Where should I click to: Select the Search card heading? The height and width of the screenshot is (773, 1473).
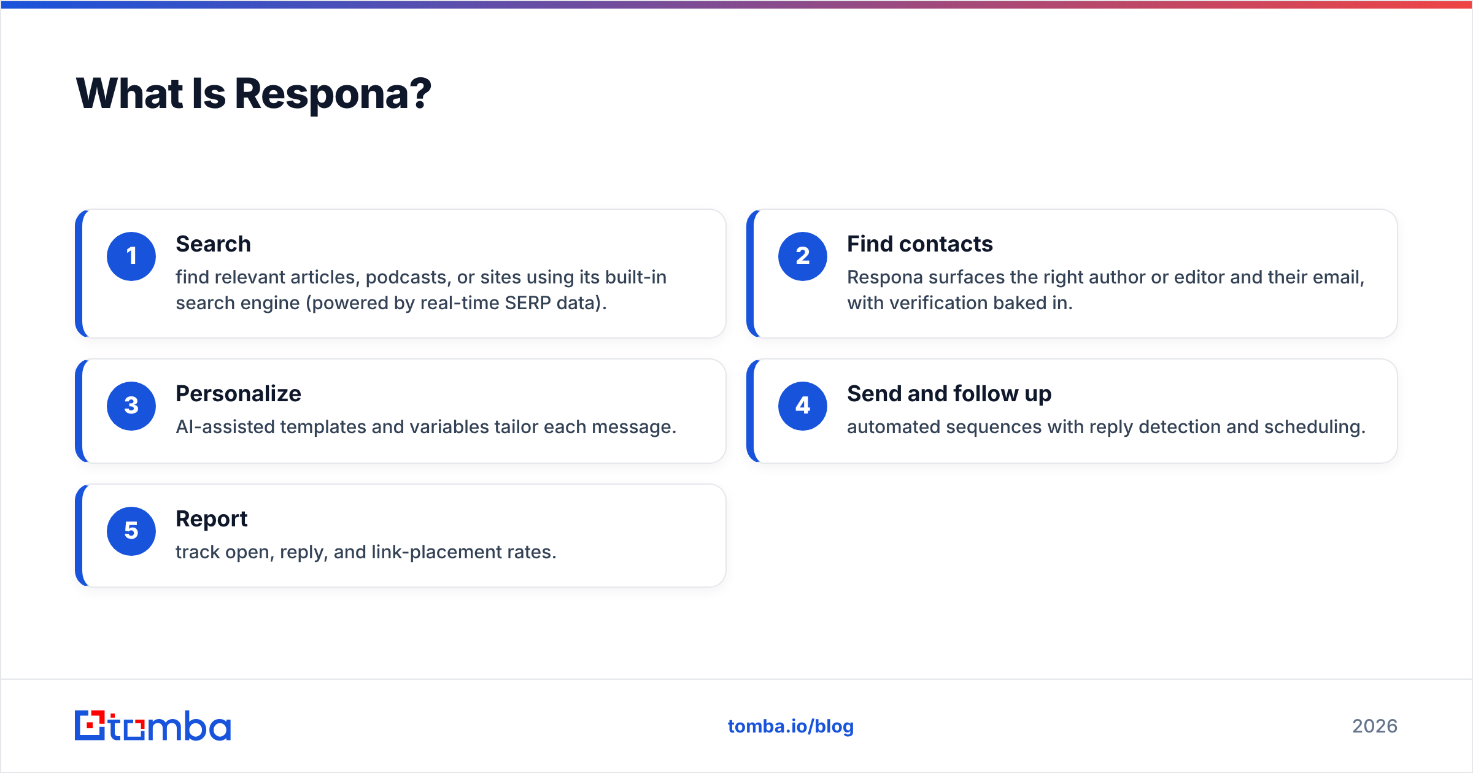213,244
